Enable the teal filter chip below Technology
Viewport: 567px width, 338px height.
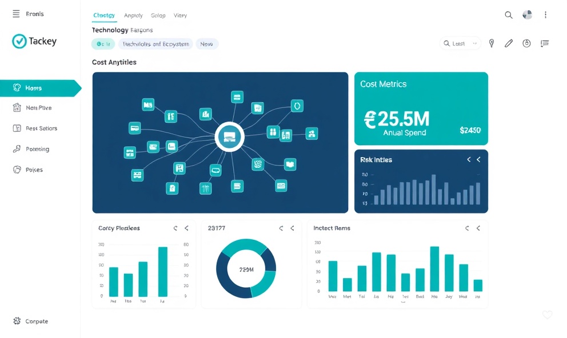[103, 43]
